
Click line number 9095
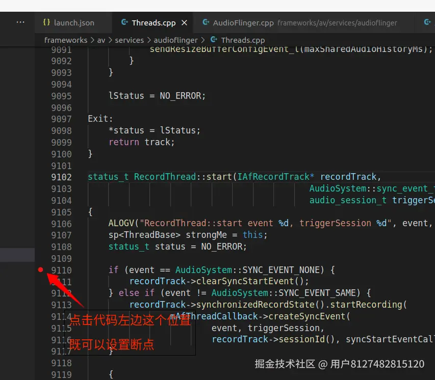[x=61, y=96]
